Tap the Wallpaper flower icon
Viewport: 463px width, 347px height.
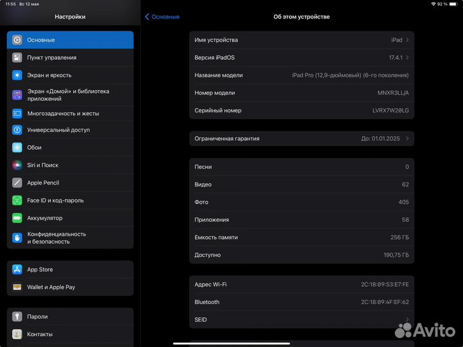(17, 148)
